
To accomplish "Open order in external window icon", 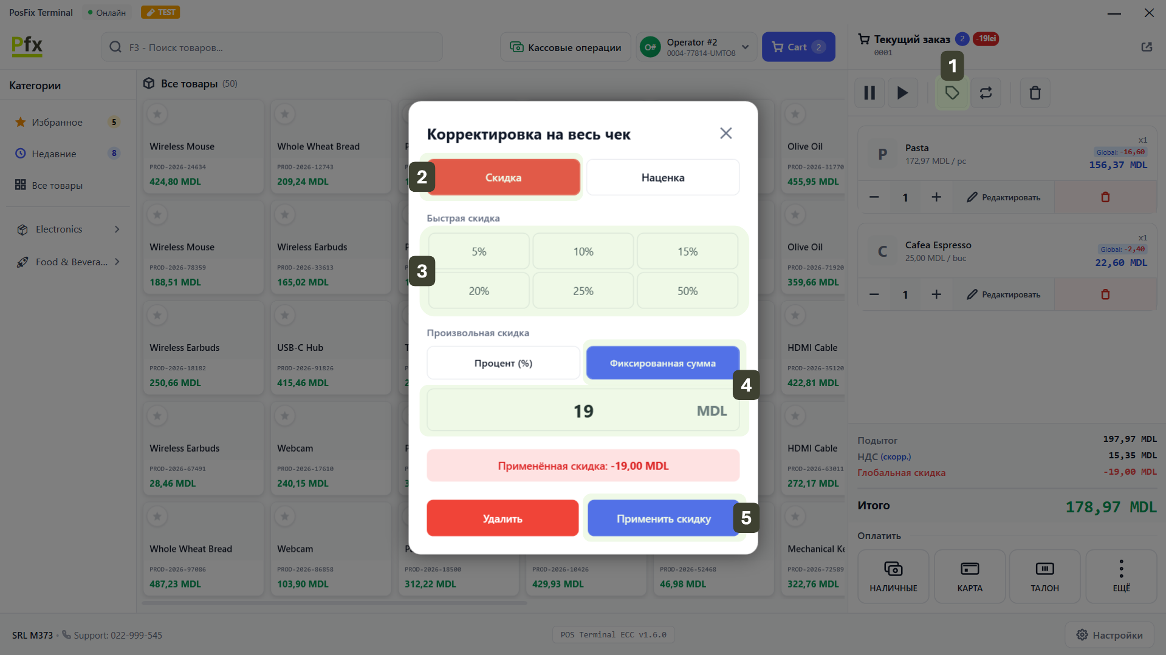I will 1147,47.
